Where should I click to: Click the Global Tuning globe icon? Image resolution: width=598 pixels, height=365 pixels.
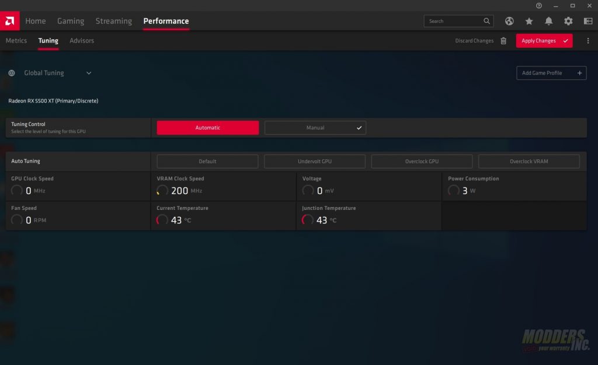point(12,73)
